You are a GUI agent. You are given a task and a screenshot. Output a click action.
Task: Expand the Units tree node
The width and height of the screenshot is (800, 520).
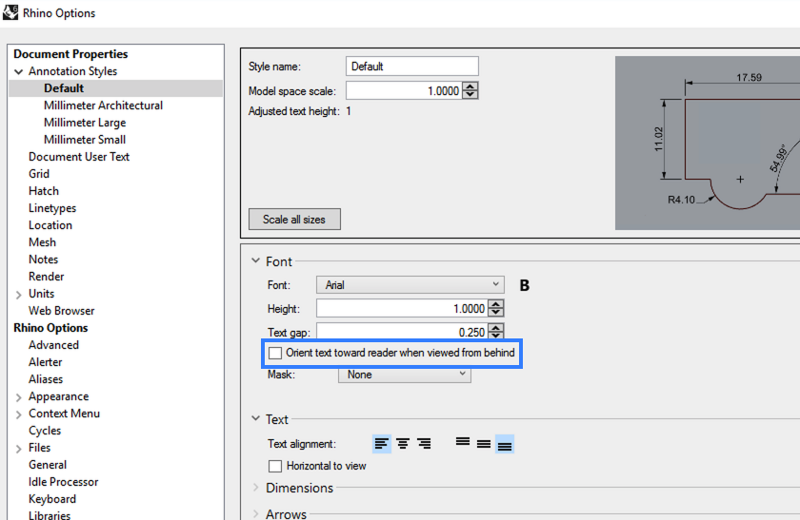[x=19, y=295]
